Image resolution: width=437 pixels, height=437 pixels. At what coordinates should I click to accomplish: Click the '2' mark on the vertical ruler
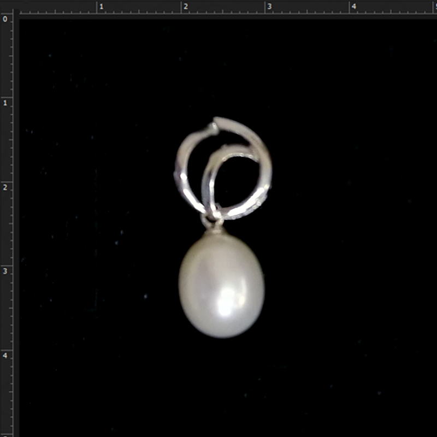[x=5, y=187]
